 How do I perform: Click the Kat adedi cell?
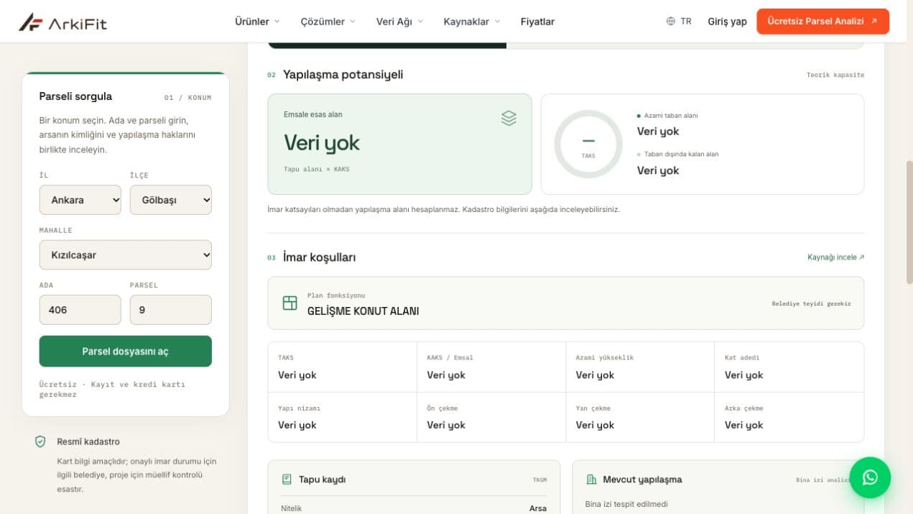point(789,367)
